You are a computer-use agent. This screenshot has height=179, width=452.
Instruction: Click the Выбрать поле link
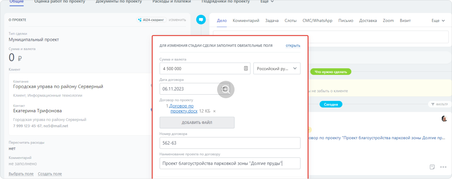click(21, 174)
